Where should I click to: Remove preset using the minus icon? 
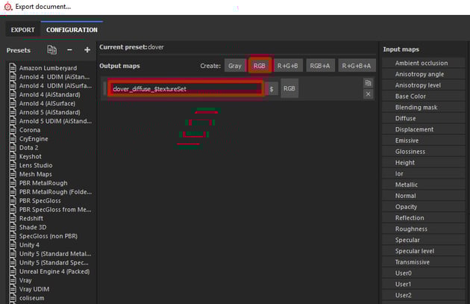(x=69, y=50)
